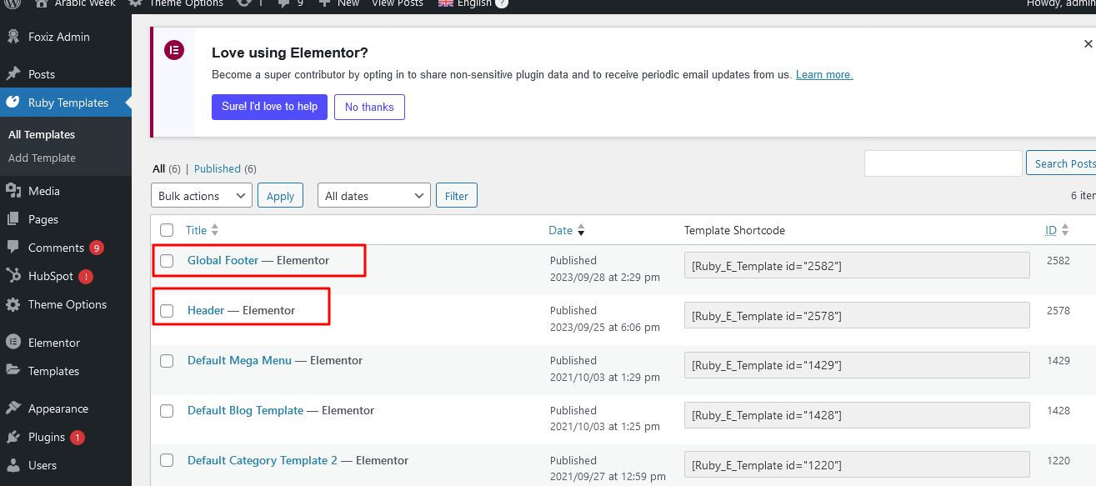Click the home icon beside Arabic Week
The image size is (1096, 486).
(42, 3)
